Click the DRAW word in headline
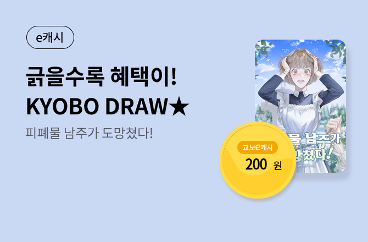The image size is (368, 242). pyautogui.click(x=136, y=107)
